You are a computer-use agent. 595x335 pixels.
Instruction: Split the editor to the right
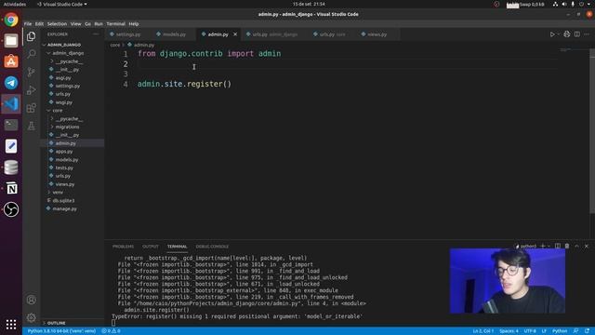point(576,34)
